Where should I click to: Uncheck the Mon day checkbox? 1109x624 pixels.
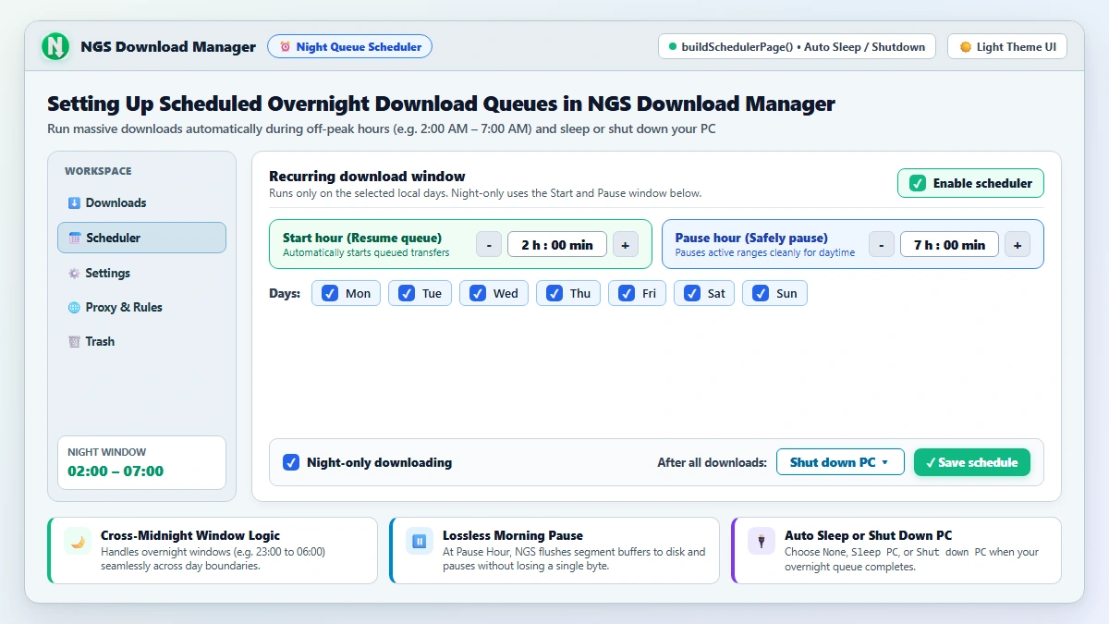330,293
